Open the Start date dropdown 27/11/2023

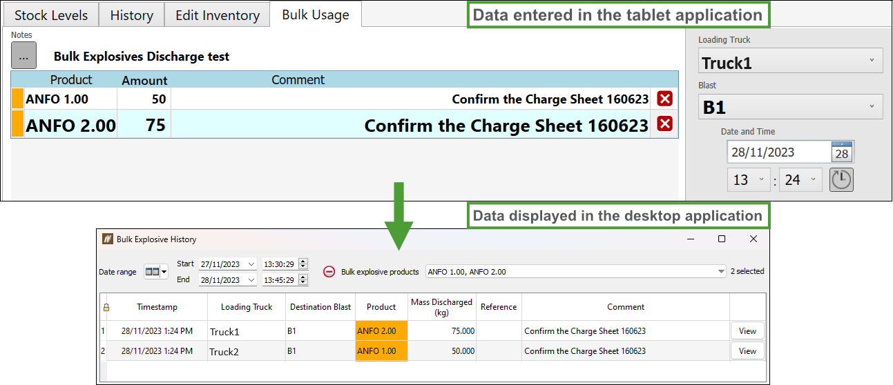[227, 264]
